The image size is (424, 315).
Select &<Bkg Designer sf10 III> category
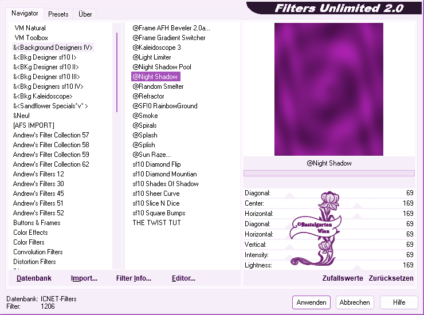pos(46,77)
